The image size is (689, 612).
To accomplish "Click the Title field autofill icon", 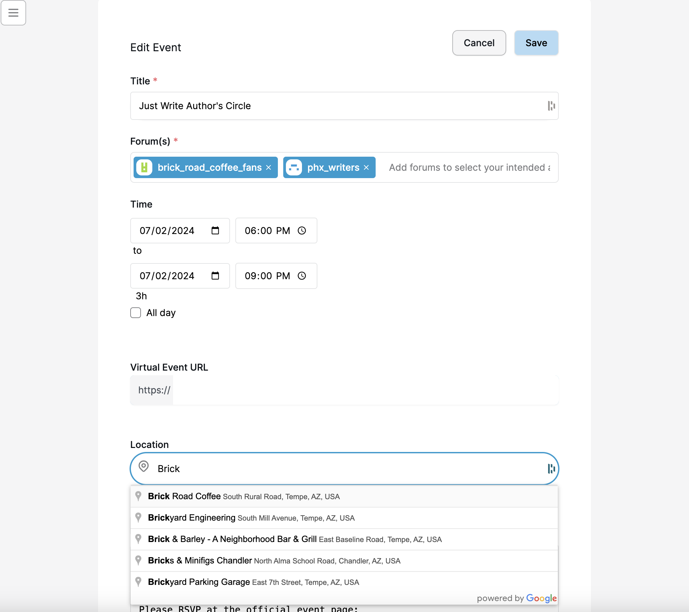I will [x=551, y=106].
